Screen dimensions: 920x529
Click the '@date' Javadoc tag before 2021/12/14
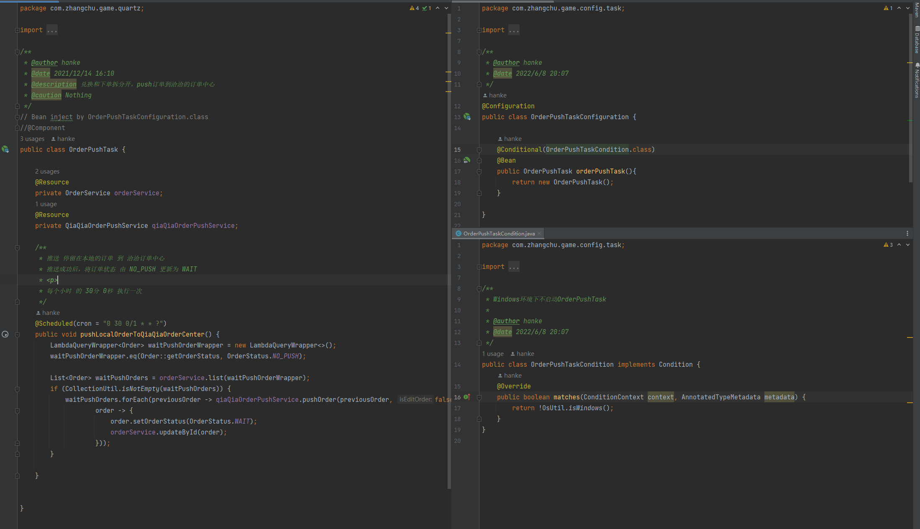click(x=41, y=74)
